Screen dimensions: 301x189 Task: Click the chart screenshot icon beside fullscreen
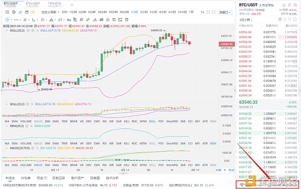click(214, 12)
